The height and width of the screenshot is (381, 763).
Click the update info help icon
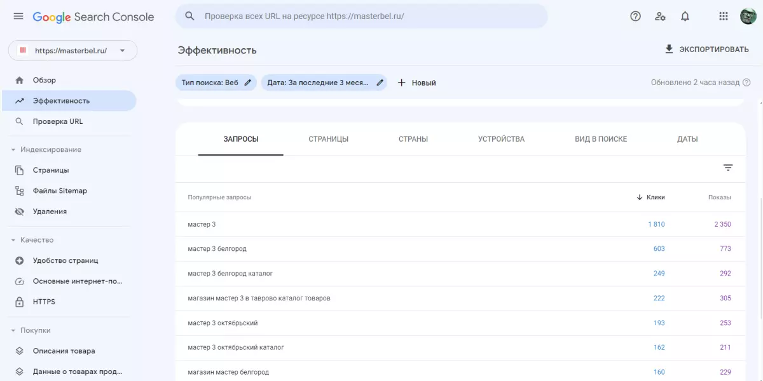[747, 83]
